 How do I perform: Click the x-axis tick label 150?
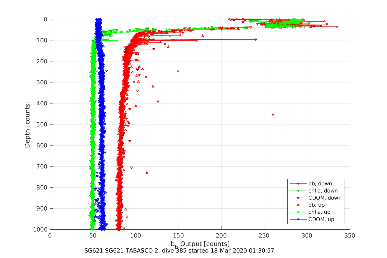click(x=178, y=236)
